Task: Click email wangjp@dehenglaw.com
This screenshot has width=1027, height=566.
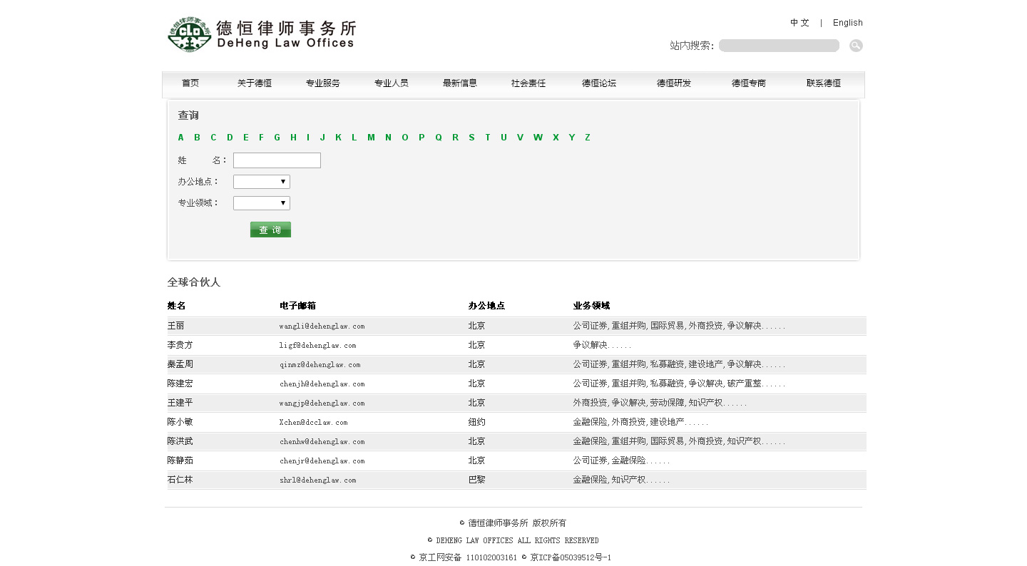Action: (322, 403)
